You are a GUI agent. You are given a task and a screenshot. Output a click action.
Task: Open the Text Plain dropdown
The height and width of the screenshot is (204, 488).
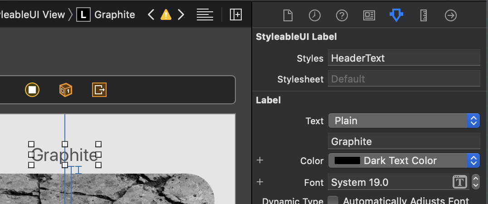(x=403, y=121)
